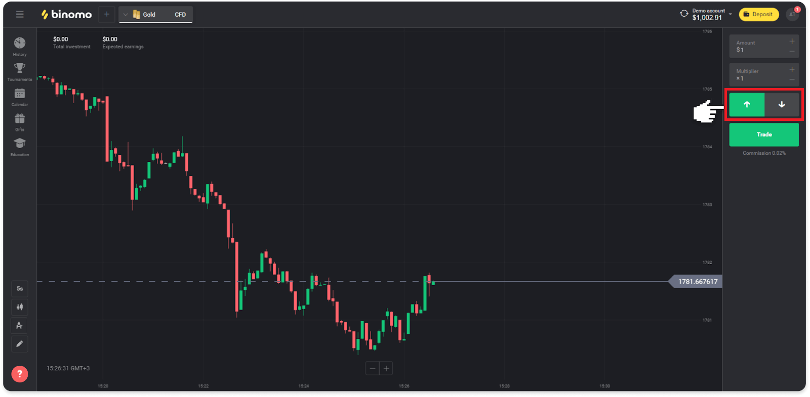Open the indicators tool icon
Viewport: 810px width, 397px height.
[x=20, y=325]
